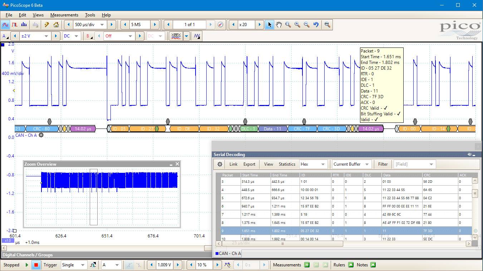Viewport: 483px width, 271px height.
Task: Click the undo zoom icon
Action: coord(316,25)
